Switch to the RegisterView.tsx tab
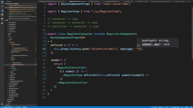This screenshot has height=108, width=193. [x=94, y=1]
